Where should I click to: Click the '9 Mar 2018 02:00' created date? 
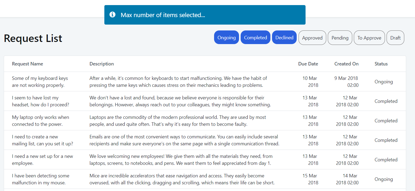click(x=346, y=82)
